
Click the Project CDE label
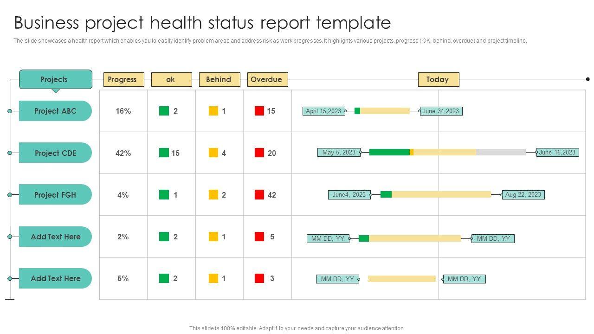(55, 153)
